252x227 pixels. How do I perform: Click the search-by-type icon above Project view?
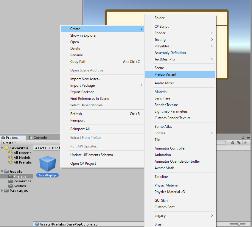(233, 143)
